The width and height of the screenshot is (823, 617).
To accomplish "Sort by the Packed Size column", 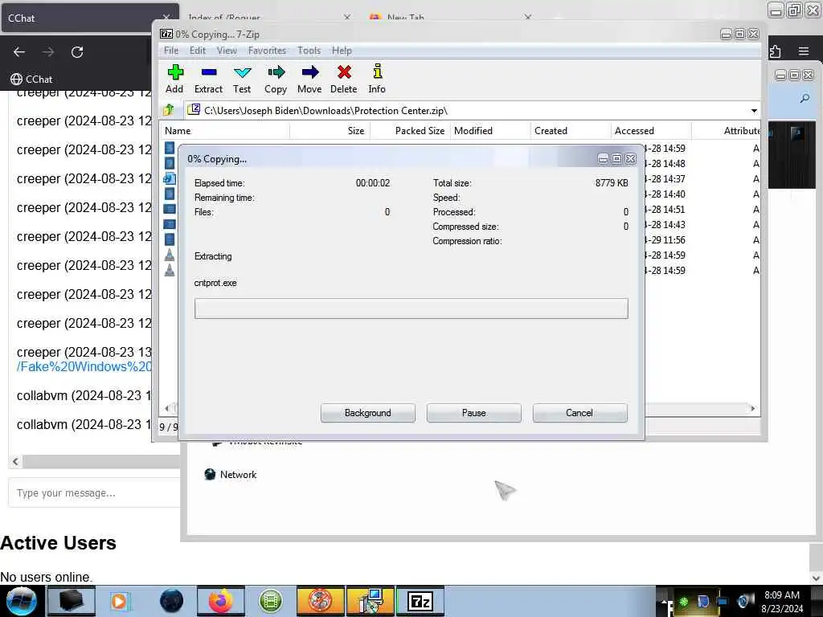I will (x=411, y=131).
